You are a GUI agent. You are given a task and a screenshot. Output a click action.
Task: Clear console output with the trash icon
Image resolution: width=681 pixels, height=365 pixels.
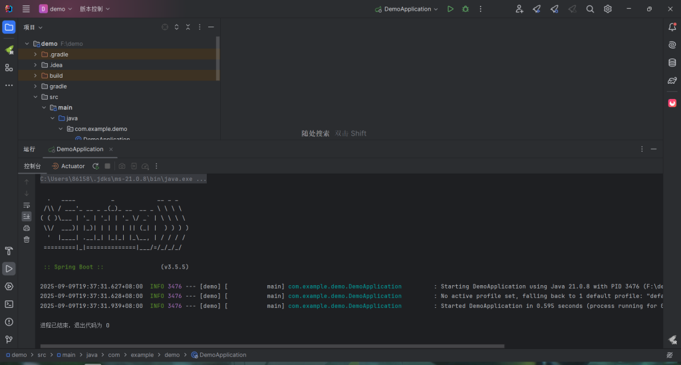coord(27,239)
